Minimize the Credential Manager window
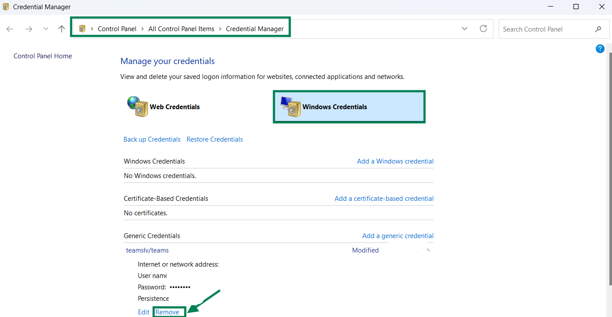The height and width of the screenshot is (317, 612). pos(551,7)
